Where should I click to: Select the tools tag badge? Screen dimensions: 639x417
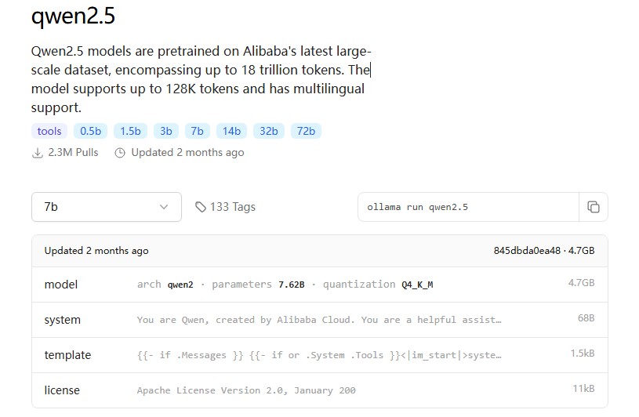49,131
